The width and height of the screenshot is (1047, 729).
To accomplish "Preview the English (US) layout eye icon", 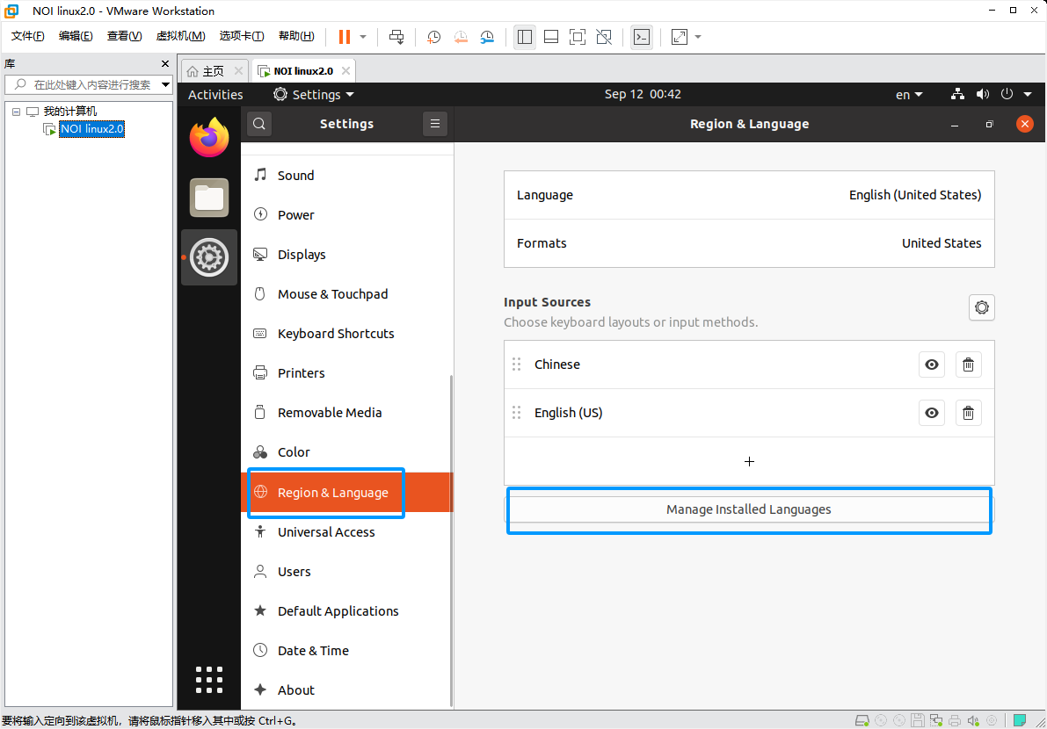I will point(932,413).
